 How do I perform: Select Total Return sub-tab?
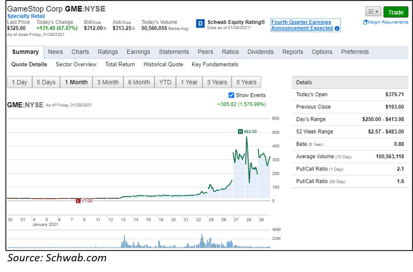point(120,65)
